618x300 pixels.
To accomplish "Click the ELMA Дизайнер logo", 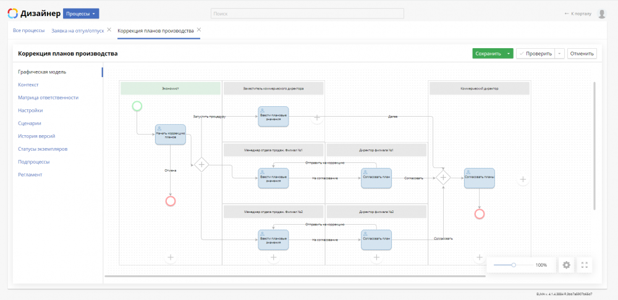I will pyautogui.click(x=35, y=14).
